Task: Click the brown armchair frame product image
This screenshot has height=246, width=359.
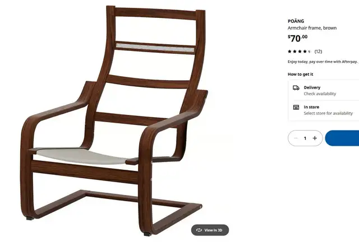Action: coord(114,121)
